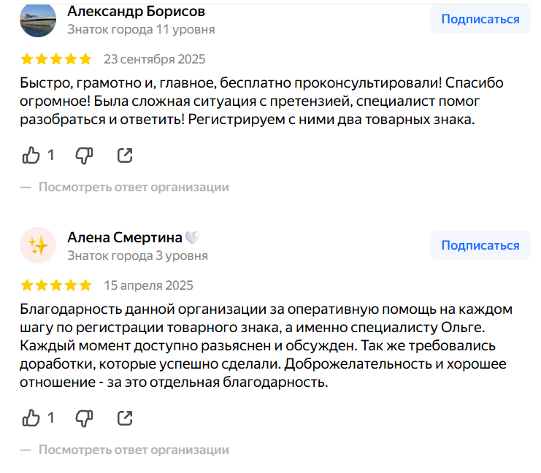Dislike Александр Борисов's review with thumbs down
This screenshot has height=473, width=541.
tap(85, 155)
